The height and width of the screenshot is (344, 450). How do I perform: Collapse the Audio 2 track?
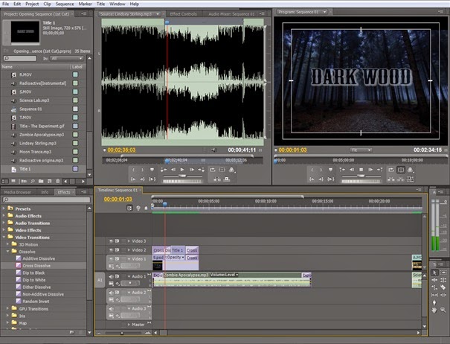click(x=129, y=293)
